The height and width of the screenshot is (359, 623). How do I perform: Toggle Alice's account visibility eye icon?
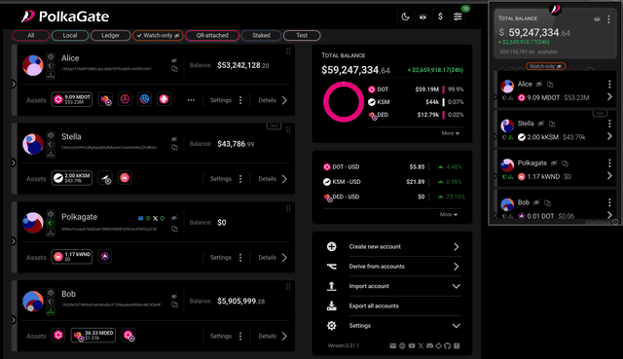[x=174, y=60]
